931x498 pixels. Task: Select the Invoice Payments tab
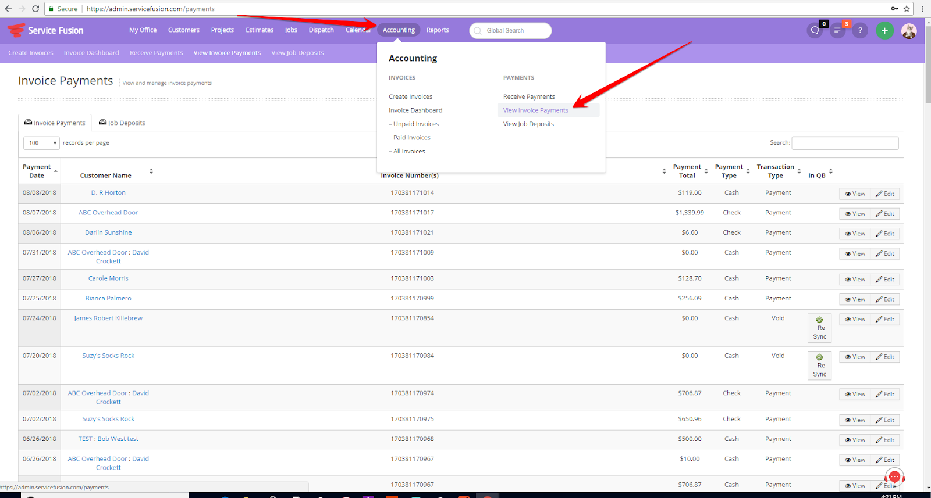[55, 123]
